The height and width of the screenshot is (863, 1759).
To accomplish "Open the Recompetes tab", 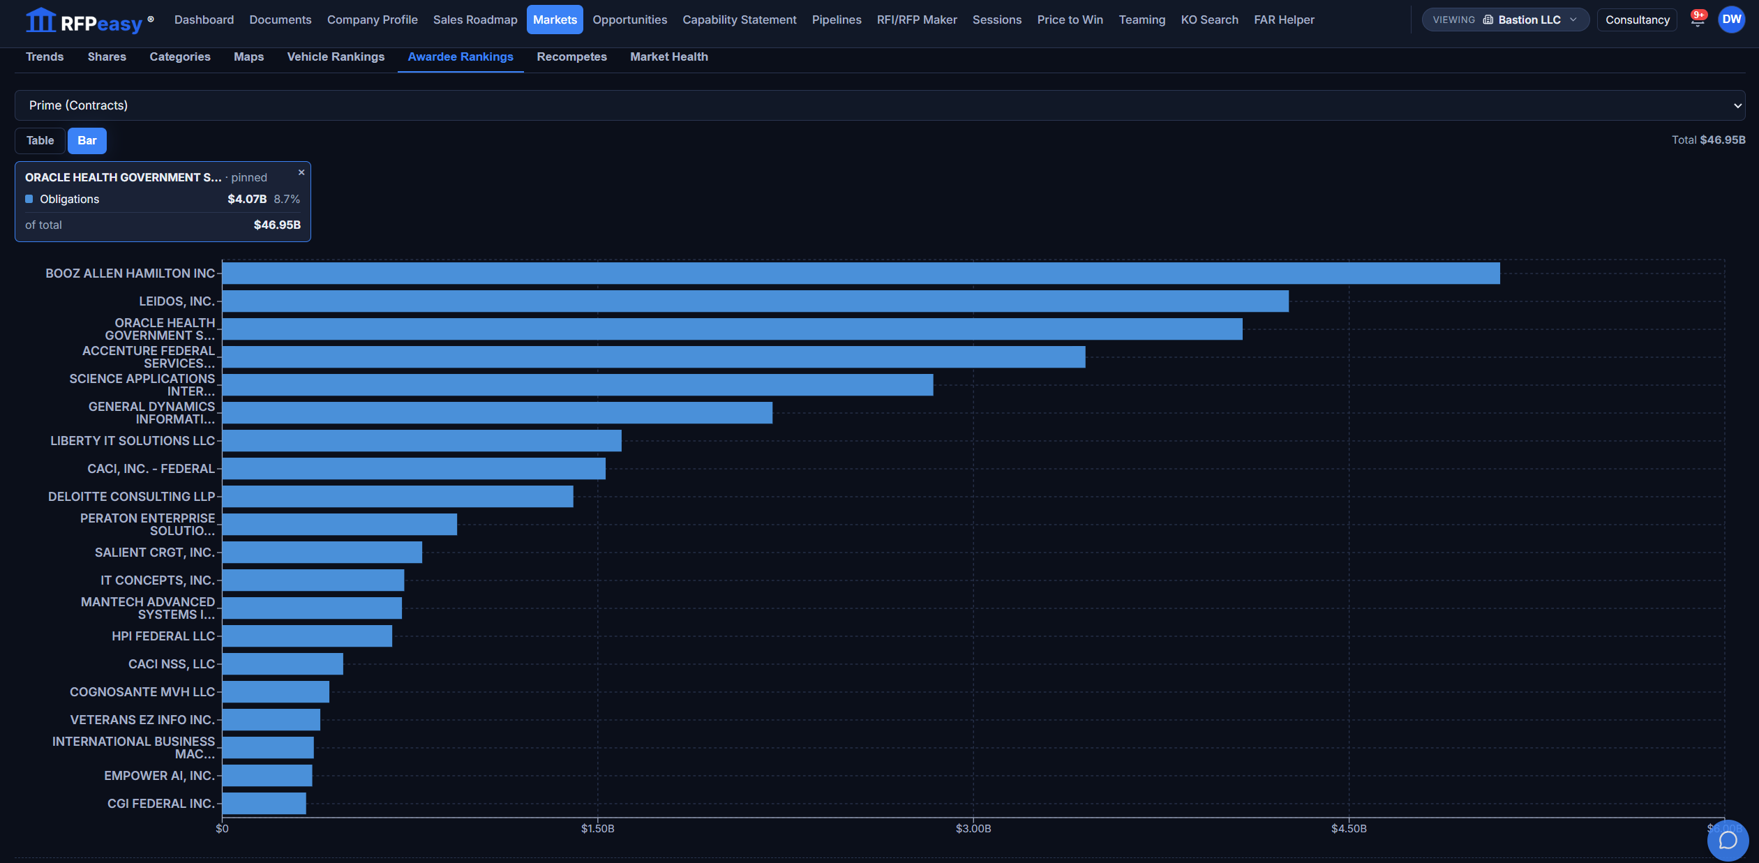I will point(571,57).
